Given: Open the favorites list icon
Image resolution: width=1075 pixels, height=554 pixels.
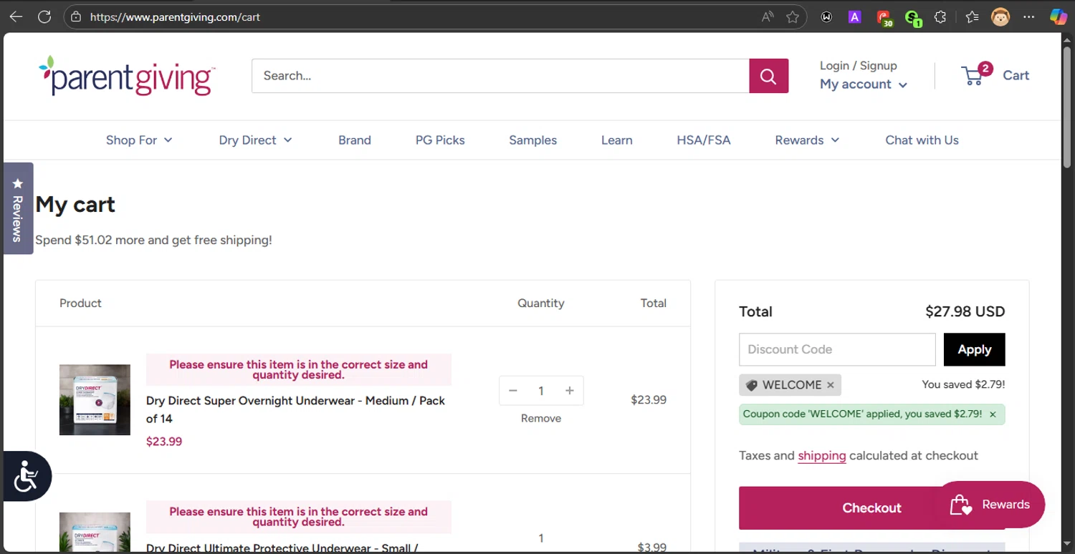Looking at the screenshot, I should tap(972, 16).
